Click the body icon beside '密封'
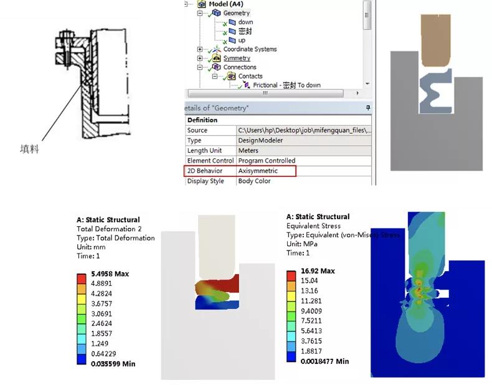The height and width of the screenshot is (385, 492). pos(232,31)
